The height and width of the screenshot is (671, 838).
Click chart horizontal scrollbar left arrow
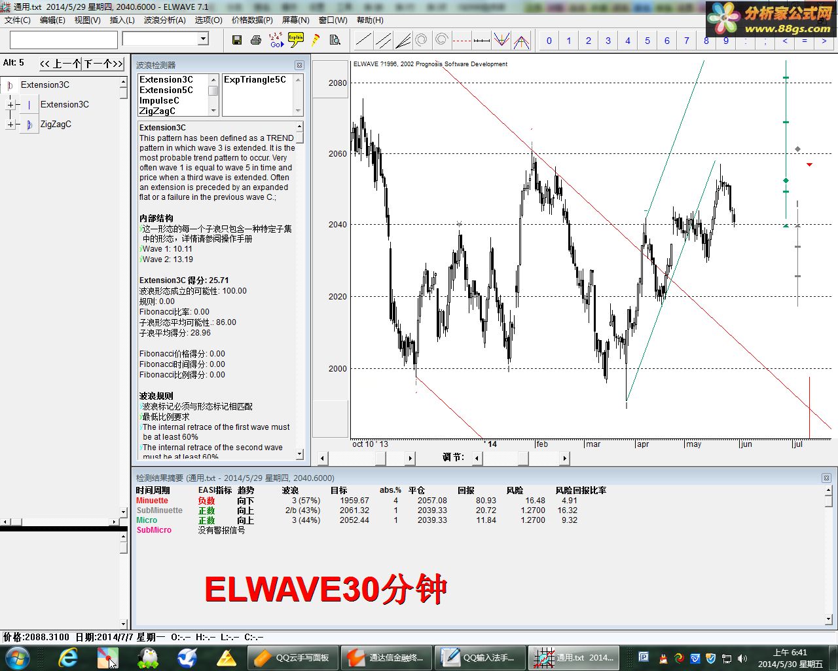(322, 458)
